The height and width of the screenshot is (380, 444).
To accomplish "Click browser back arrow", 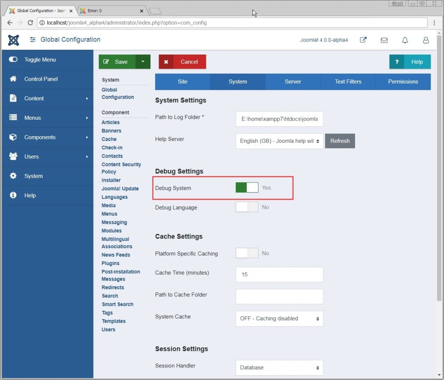I will pos(10,23).
